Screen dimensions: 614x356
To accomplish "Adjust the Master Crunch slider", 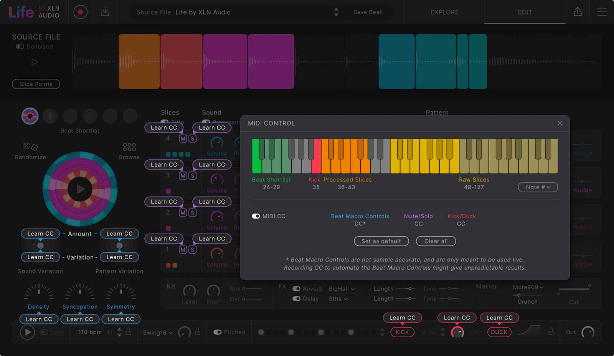I will (x=527, y=295).
